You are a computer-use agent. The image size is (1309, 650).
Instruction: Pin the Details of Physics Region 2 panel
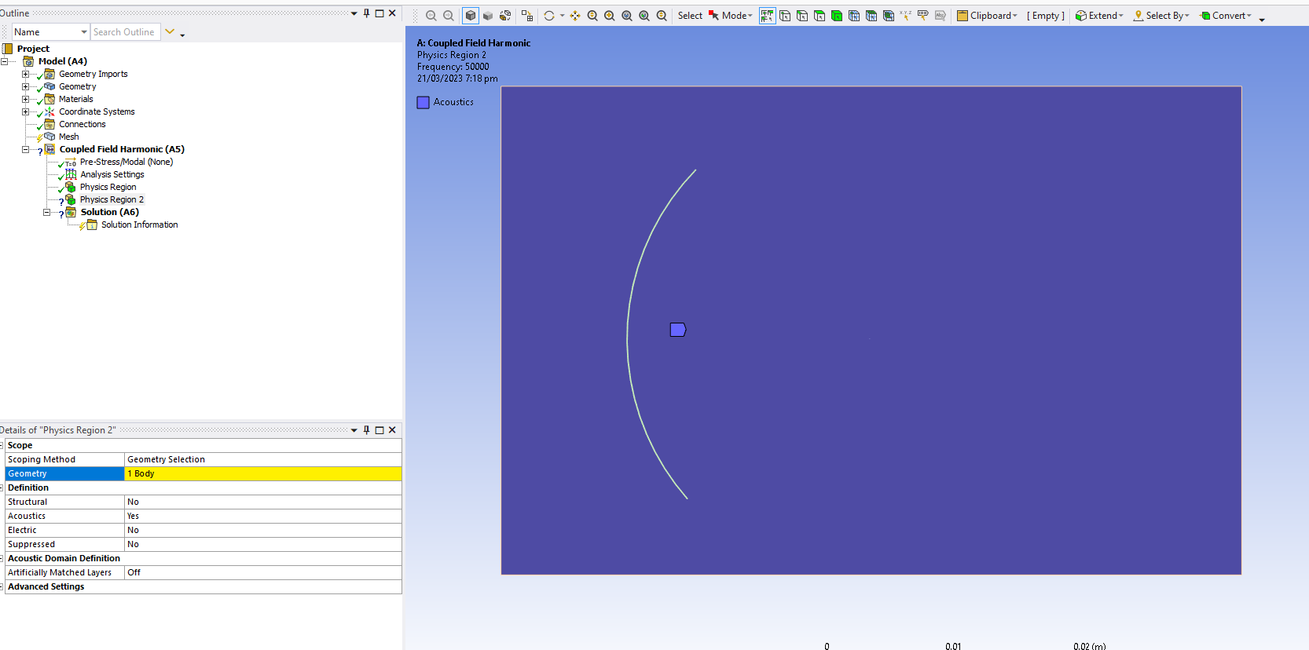[x=366, y=430]
